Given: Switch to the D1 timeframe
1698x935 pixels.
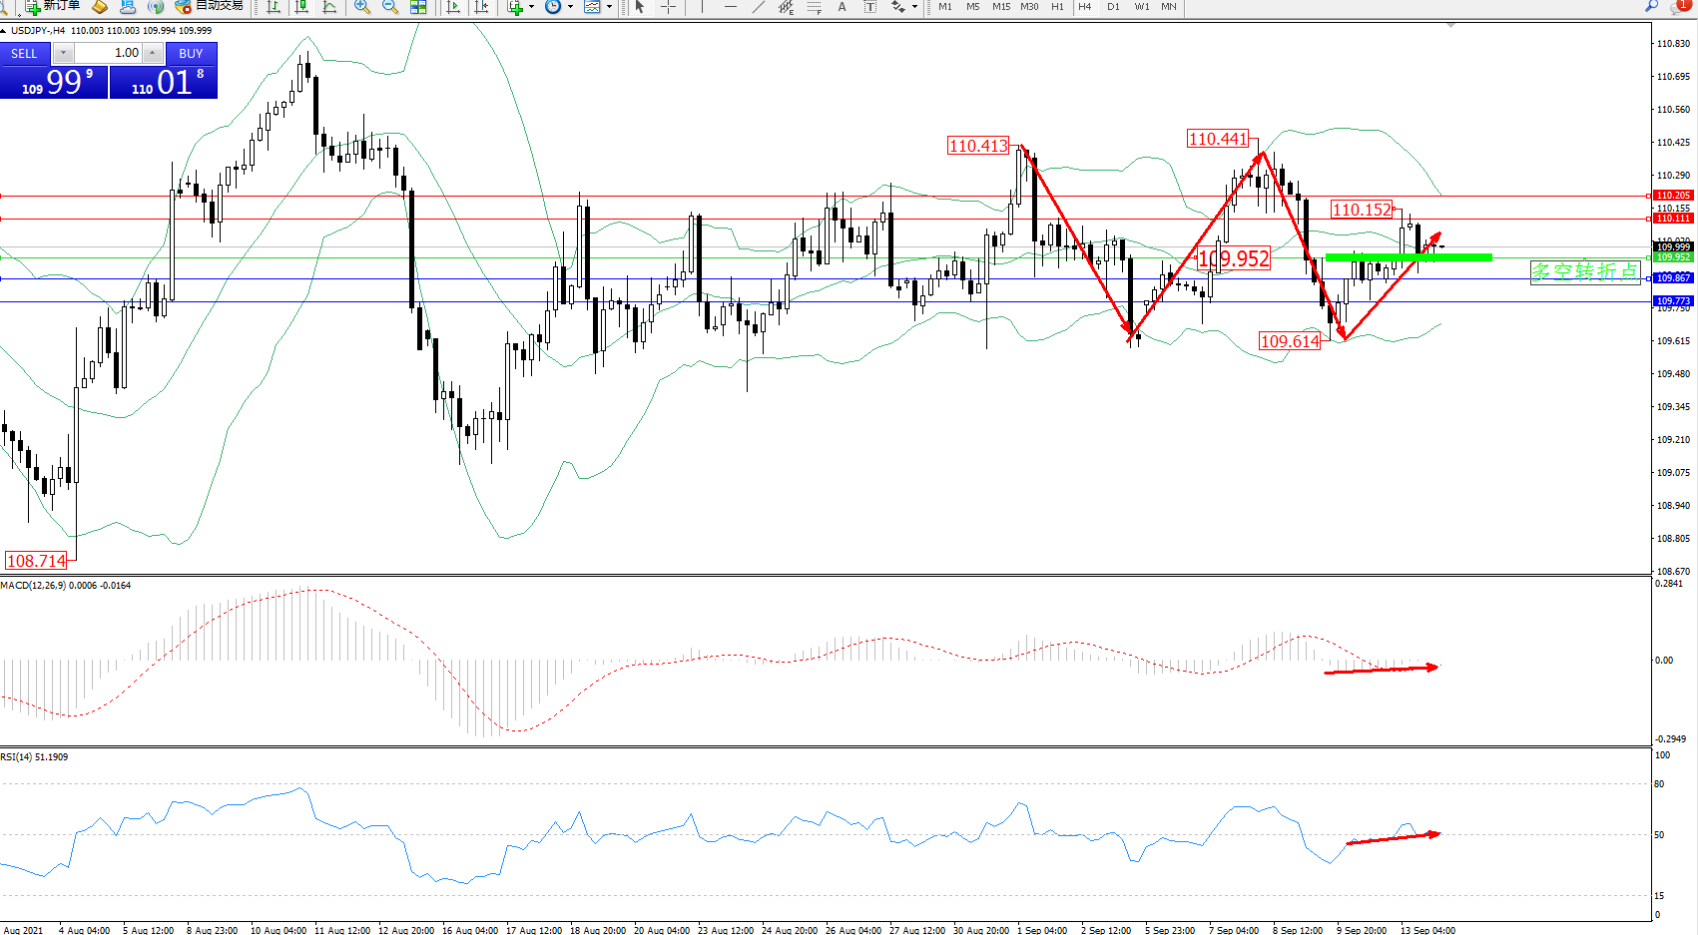Looking at the screenshot, I should [x=1113, y=7].
